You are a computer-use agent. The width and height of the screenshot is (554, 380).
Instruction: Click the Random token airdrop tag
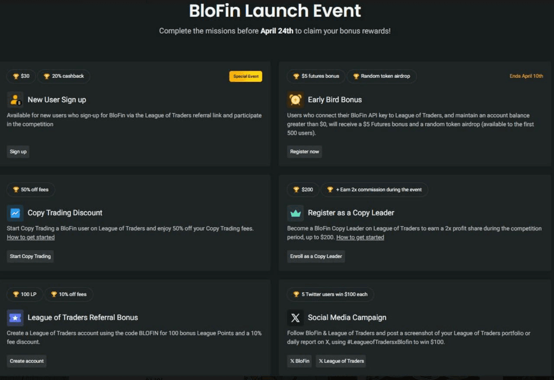click(x=381, y=76)
